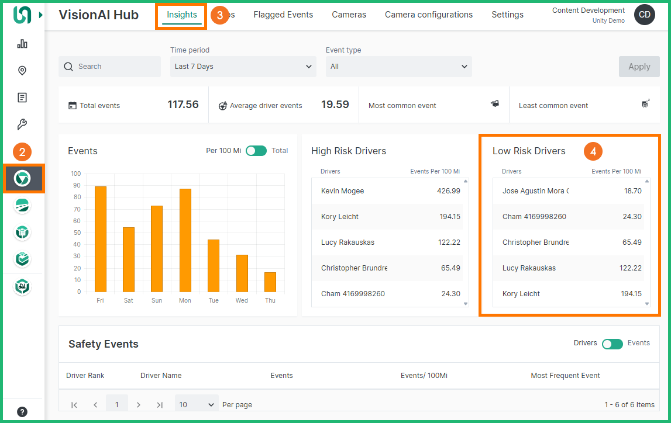The height and width of the screenshot is (423, 671).
Task: Open the bar chart dashboard sidebar icon
Action: tap(22, 44)
